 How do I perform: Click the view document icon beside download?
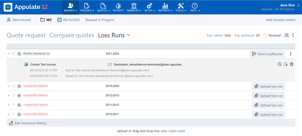279,64
